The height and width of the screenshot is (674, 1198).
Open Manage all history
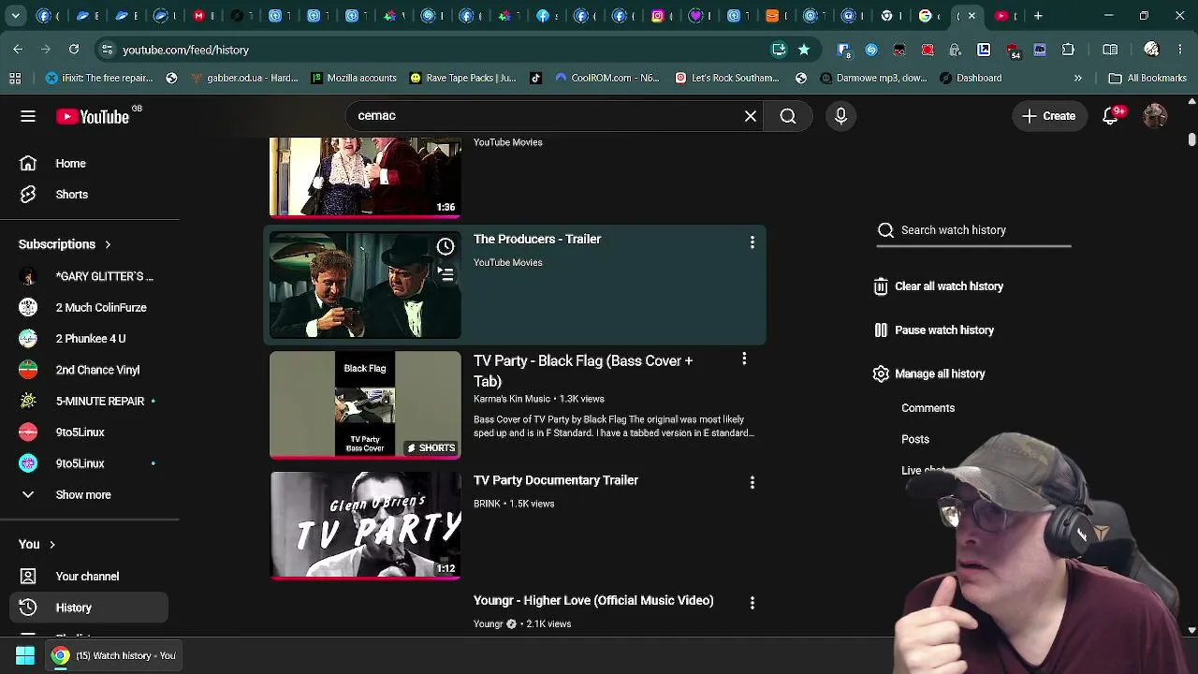(928, 374)
